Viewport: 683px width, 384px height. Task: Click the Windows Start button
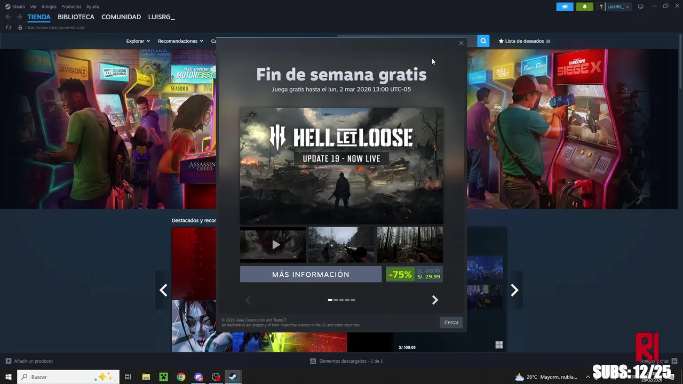[8, 377]
